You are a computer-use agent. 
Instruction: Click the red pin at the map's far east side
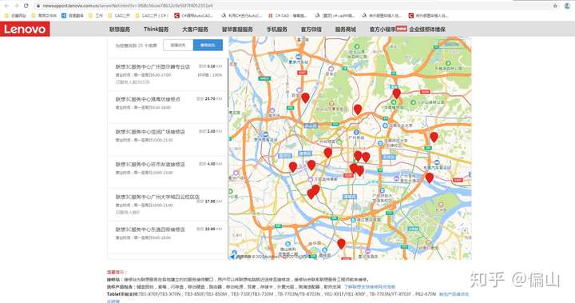[x=434, y=137]
